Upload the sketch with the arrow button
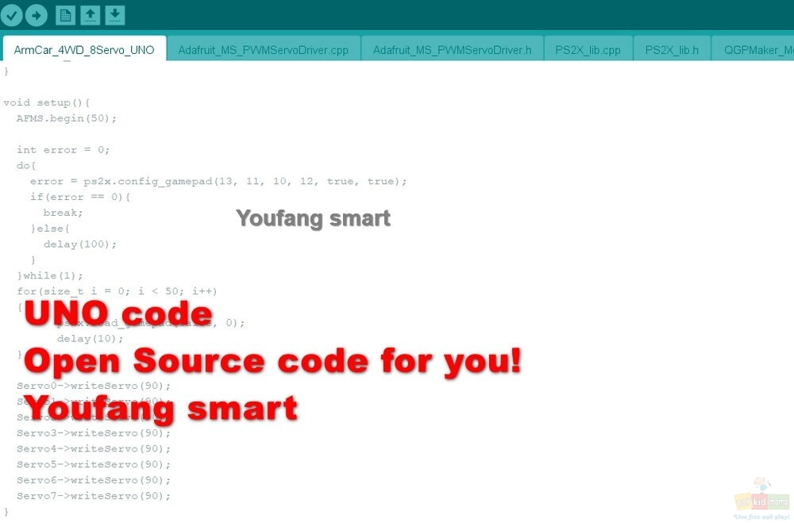The width and height of the screenshot is (794, 523). coord(37,15)
